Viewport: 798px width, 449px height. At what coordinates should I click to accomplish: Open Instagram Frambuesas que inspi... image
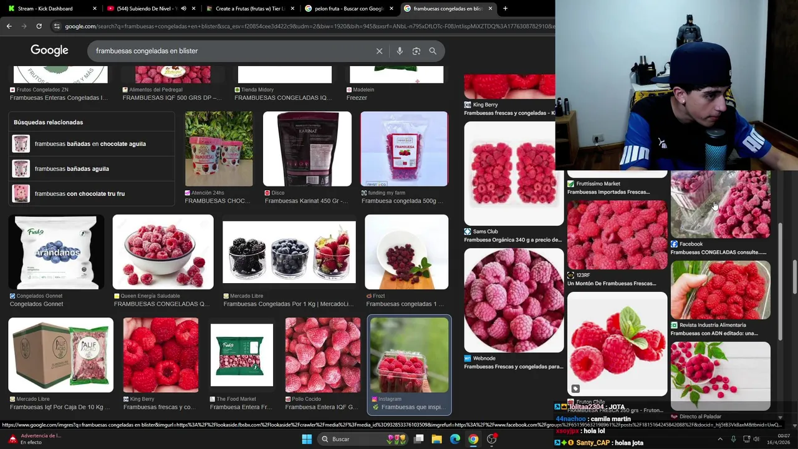coord(410,355)
